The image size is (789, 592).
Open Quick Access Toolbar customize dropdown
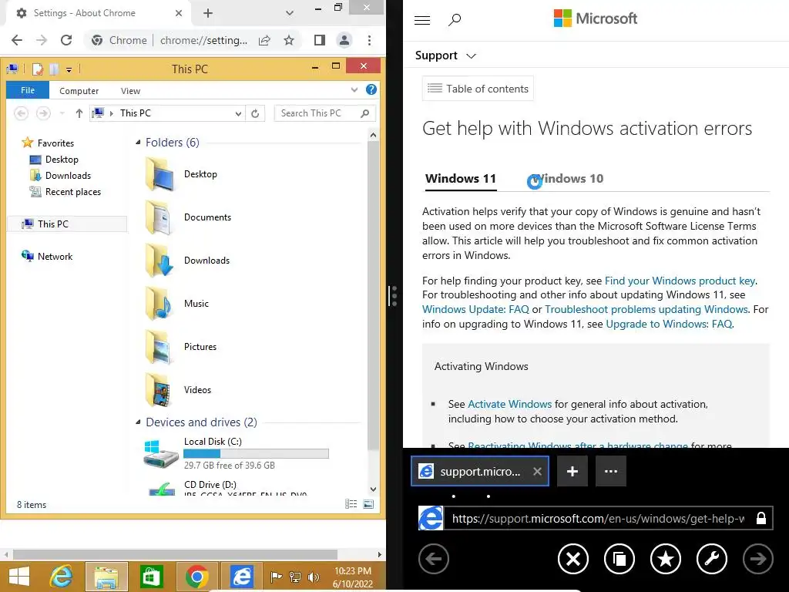click(x=69, y=70)
